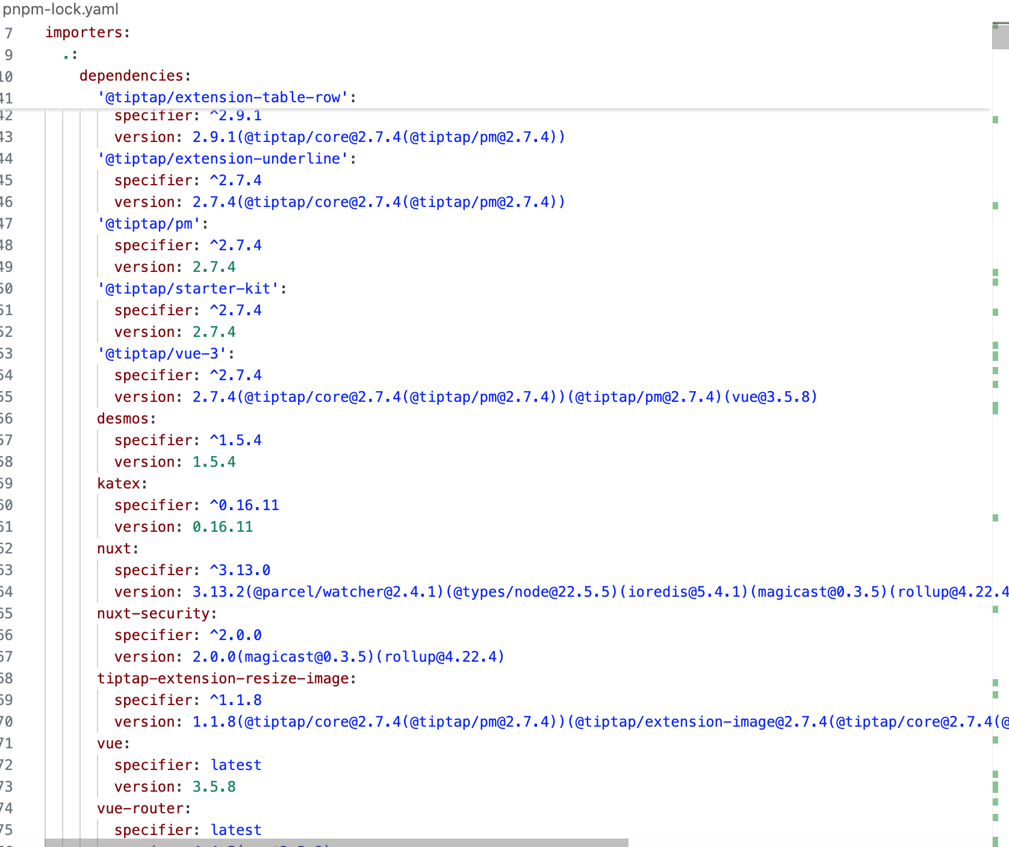Click the 'vue-router:' dependency key
The height and width of the screenshot is (847, 1009).
[143, 808]
